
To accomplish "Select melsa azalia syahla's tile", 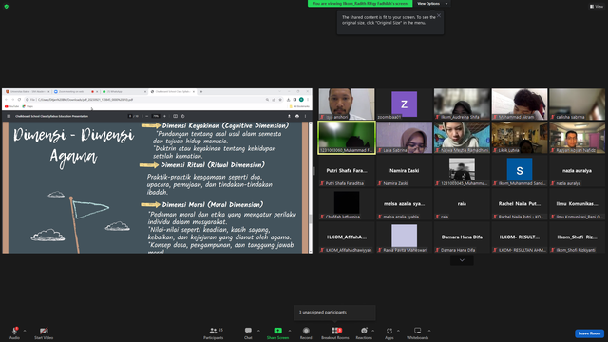I will [404, 204].
